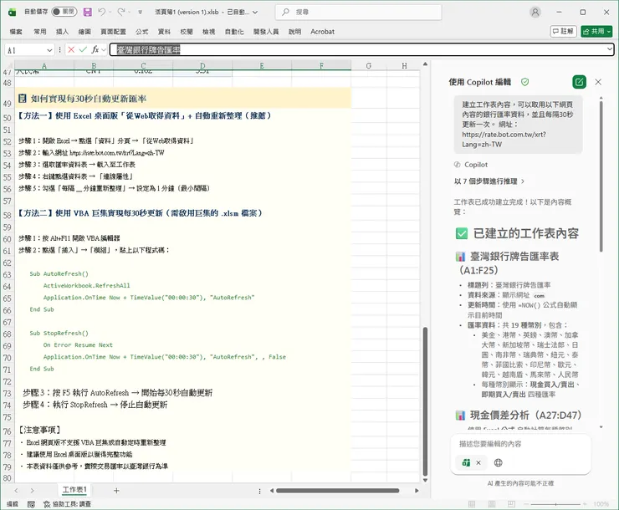Open the Acrobat ribbon tab
Screen dimensions: 619x510
click(x=322, y=32)
